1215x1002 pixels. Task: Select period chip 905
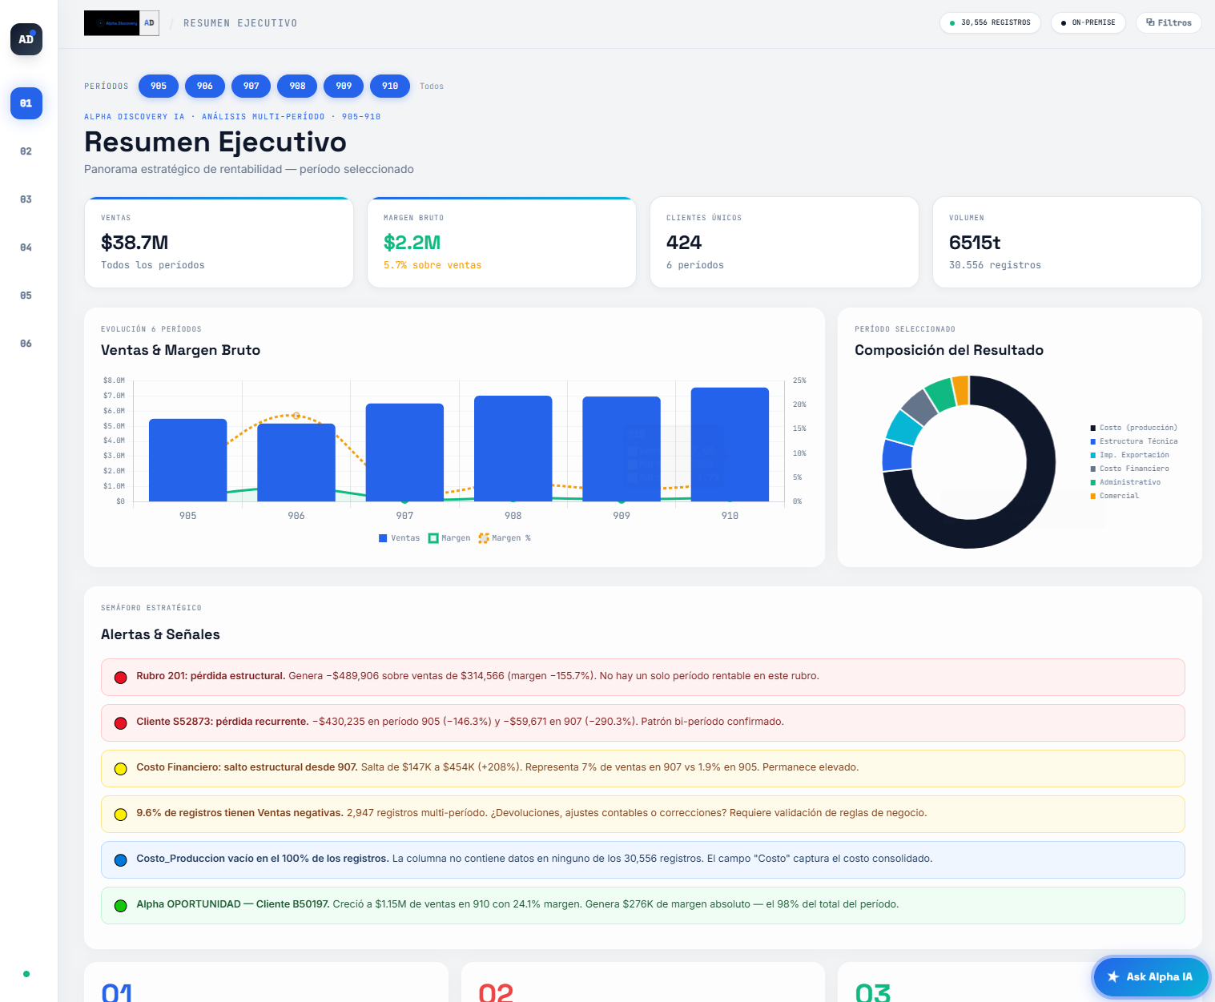click(158, 86)
